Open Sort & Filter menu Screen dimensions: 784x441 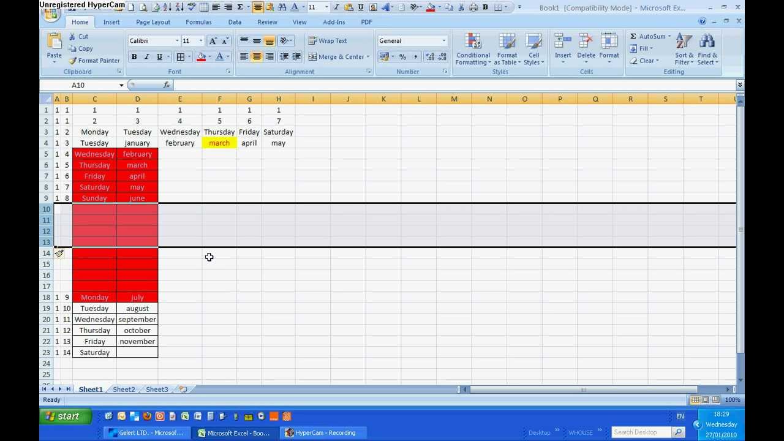pos(684,49)
